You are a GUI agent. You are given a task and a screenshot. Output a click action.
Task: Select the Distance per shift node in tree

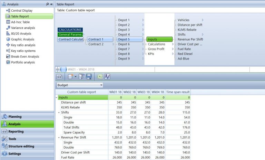click(190, 25)
